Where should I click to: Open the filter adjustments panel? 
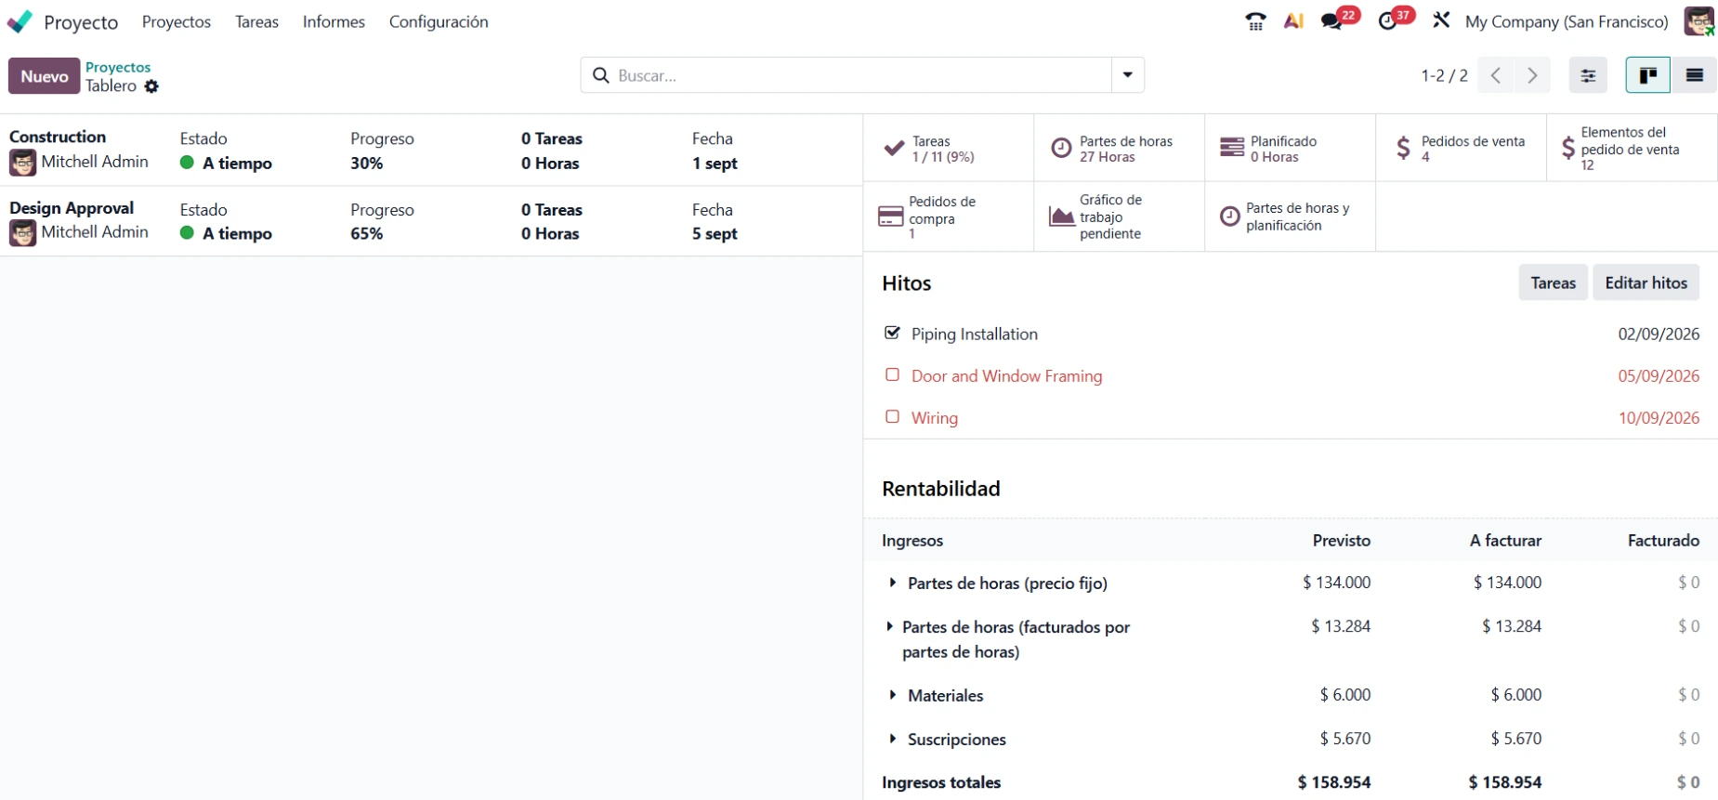click(x=1588, y=75)
